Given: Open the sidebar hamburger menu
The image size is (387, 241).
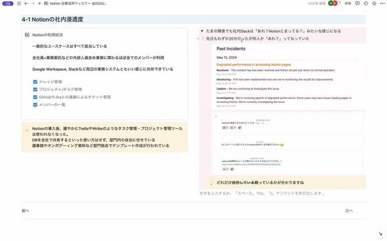Looking at the screenshot, I should 19,3.
